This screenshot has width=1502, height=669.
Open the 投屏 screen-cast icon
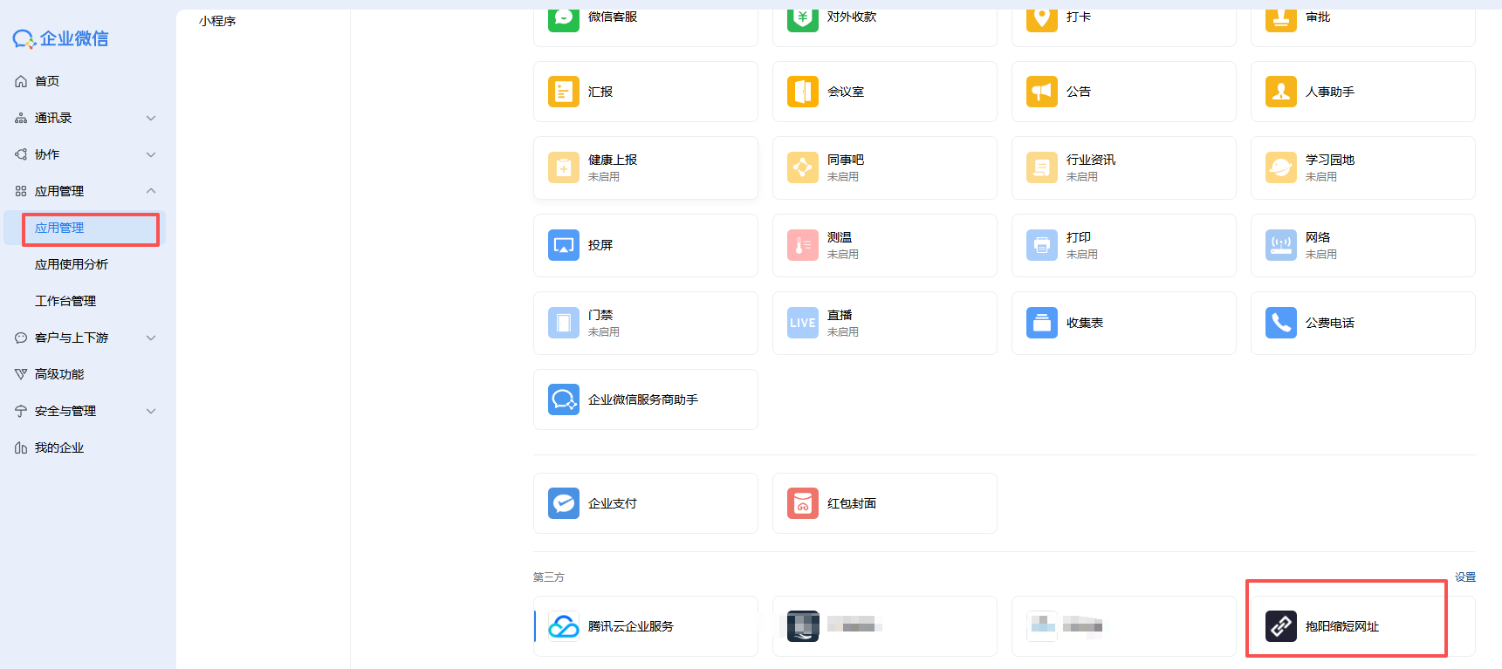click(563, 245)
